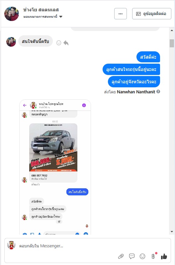Click the สนใจคันนี้ครับ message bubble
The height and width of the screenshot is (265, 175).
(x=36, y=41)
